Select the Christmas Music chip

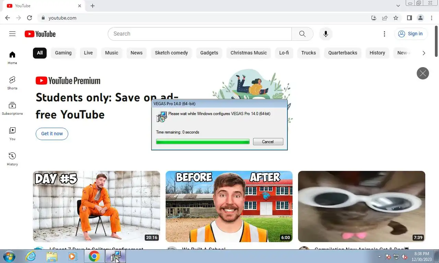pos(249,53)
